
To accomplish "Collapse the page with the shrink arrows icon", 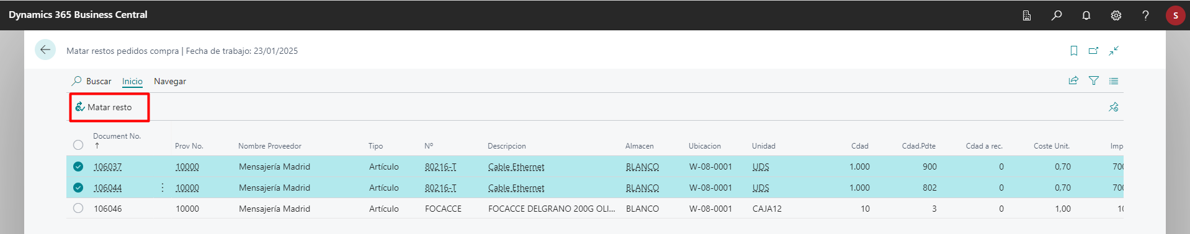I will click(1114, 51).
